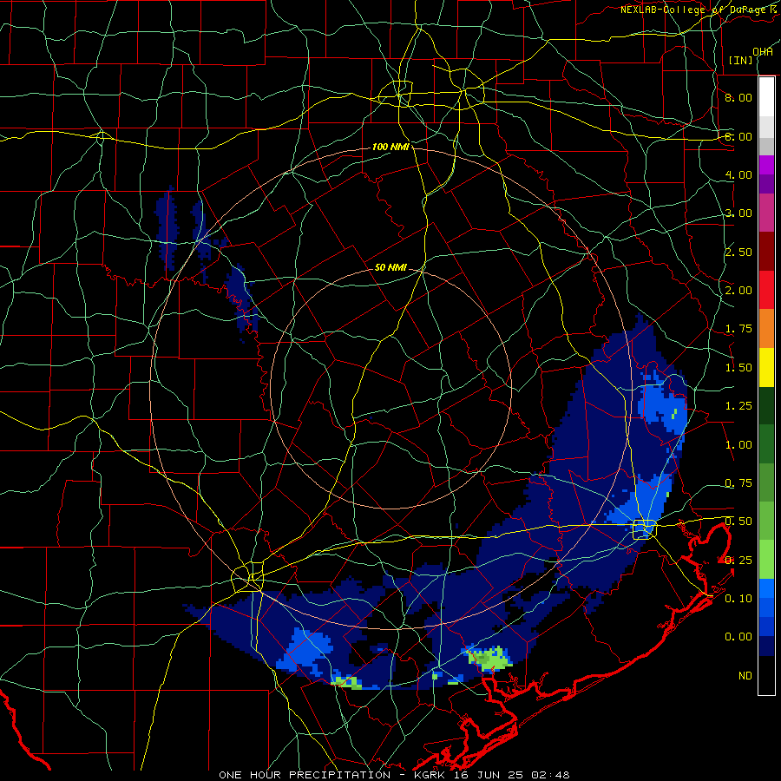This screenshot has height=781, width=781.
Task: Click the 50 NMI range ring label
Action: tap(390, 267)
